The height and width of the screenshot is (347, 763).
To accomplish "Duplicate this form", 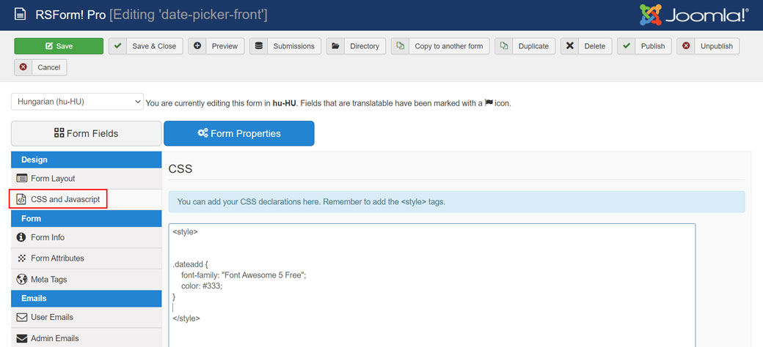I will 525,46.
